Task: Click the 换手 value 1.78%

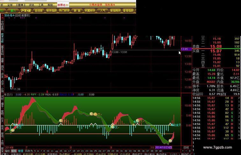Action: (x=211, y=86)
